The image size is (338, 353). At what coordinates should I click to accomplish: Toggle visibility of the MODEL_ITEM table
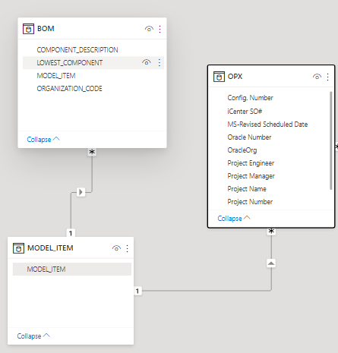(116, 248)
